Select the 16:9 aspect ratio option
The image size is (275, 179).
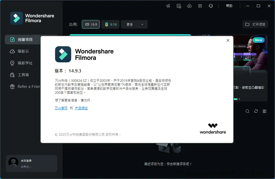point(91,24)
